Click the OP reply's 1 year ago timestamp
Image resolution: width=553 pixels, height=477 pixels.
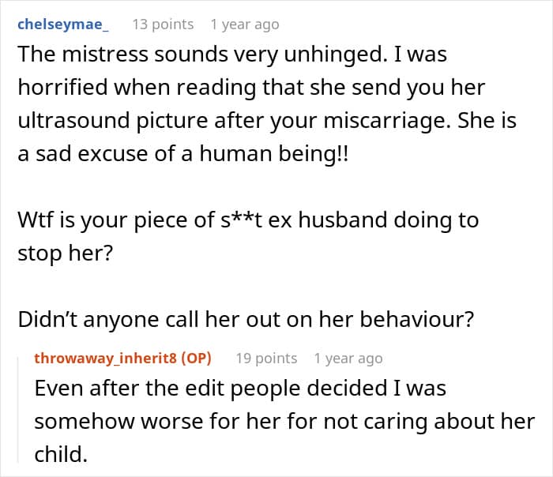pos(348,359)
